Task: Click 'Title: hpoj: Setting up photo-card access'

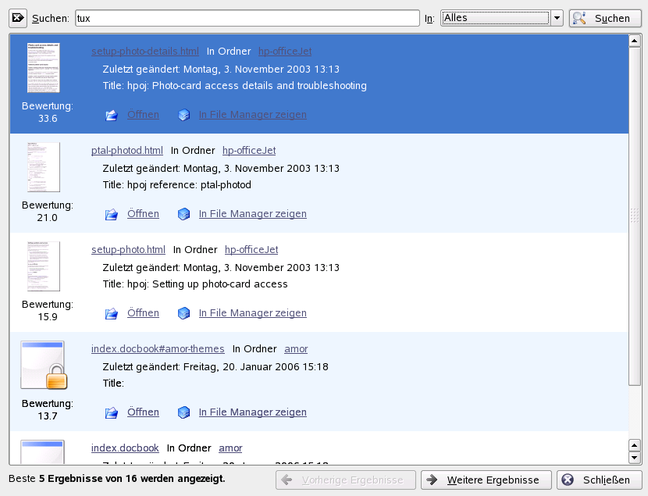Action: [195, 284]
